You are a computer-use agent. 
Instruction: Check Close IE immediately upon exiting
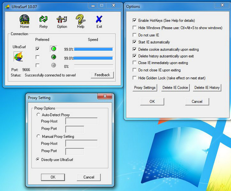[134, 63]
